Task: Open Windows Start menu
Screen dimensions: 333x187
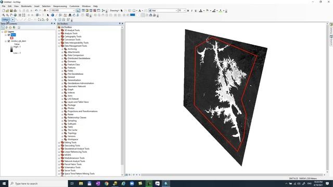Action: coord(4,183)
